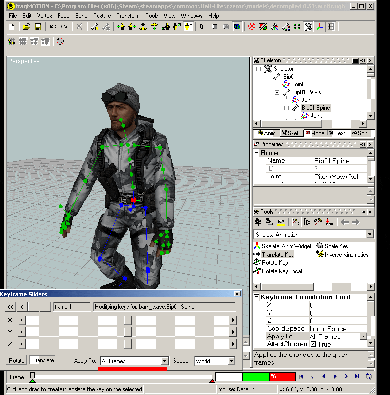
Task: Jump to last frame playback button
Action: tap(357, 376)
